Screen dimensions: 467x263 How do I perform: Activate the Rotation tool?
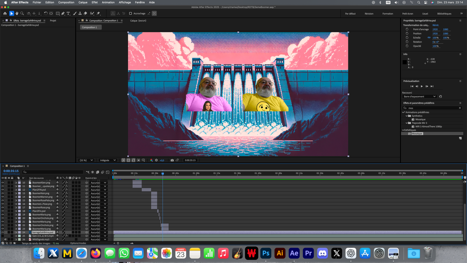(x=46, y=13)
